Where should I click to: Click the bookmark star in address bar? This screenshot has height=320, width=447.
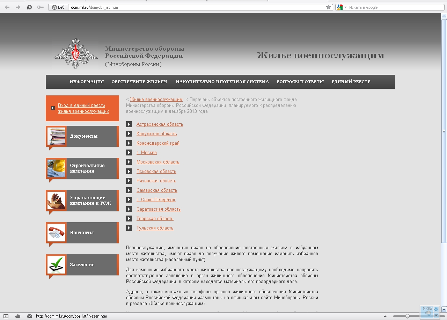[x=329, y=7]
